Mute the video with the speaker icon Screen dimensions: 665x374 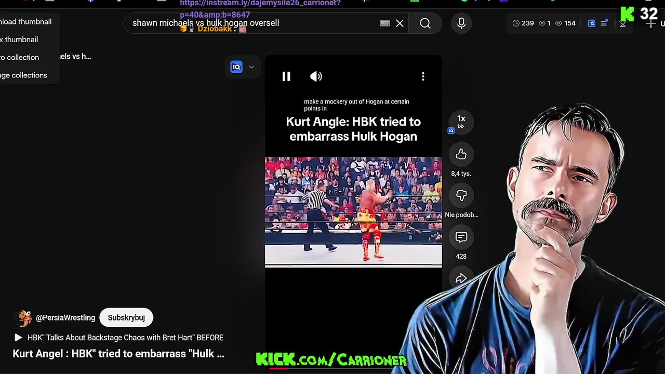[x=316, y=76]
